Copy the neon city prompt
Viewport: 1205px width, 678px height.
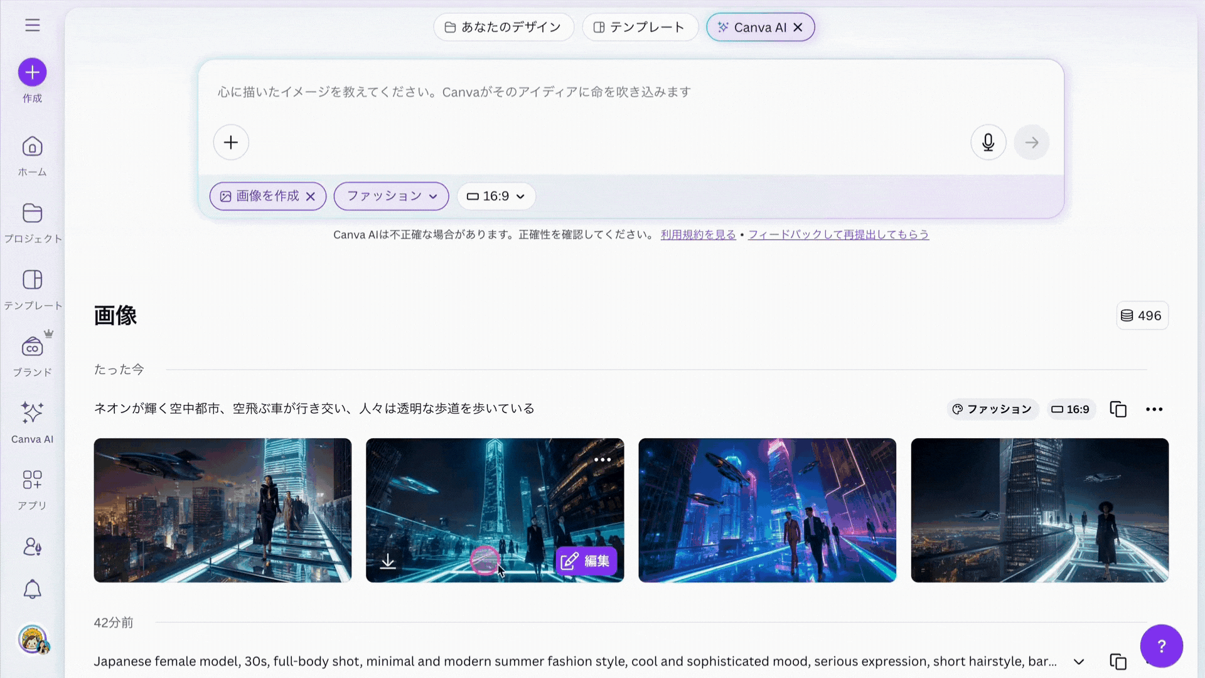point(1118,409)
